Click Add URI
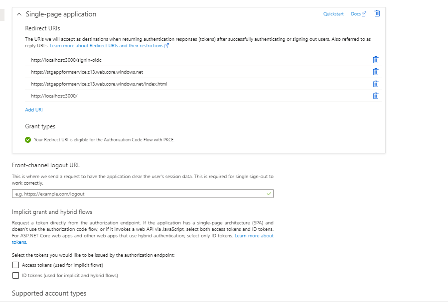Image resolution: width=448 pixels, height=302 pixels. coord(34,110)
